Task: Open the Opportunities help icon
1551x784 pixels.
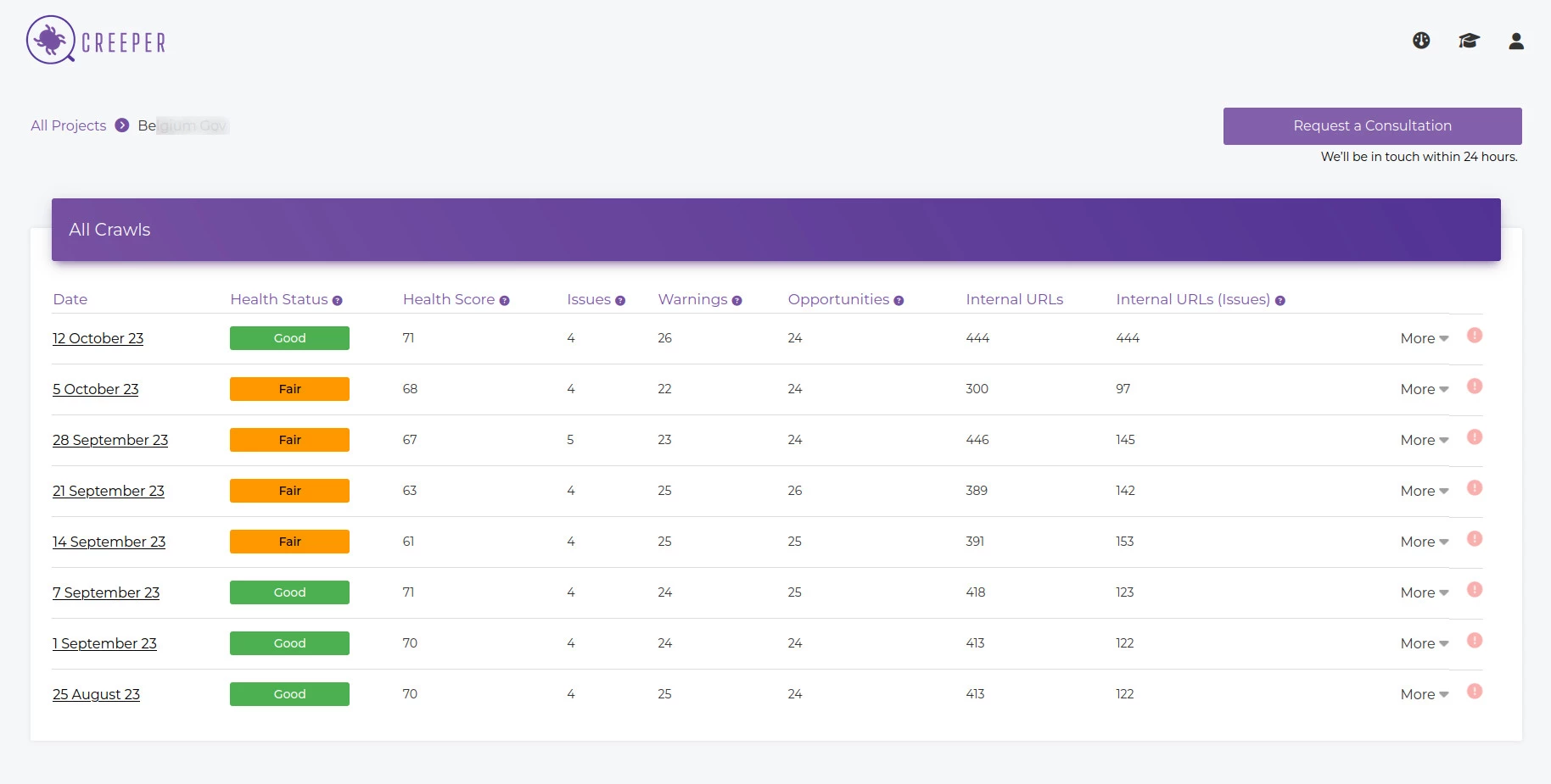Action: click(x=899, y=300)
